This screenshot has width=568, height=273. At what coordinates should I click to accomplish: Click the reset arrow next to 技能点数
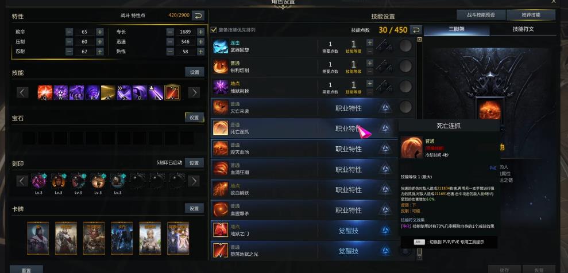416,30
